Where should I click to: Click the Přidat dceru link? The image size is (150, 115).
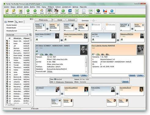tap(69, 82)
